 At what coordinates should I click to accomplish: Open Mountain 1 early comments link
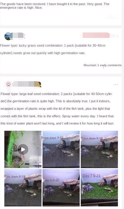(102, 65)
